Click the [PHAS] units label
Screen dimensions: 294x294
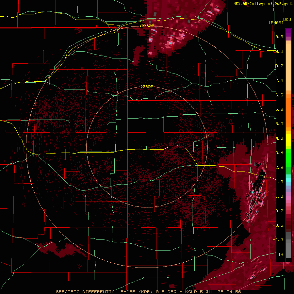pos(276,23)
